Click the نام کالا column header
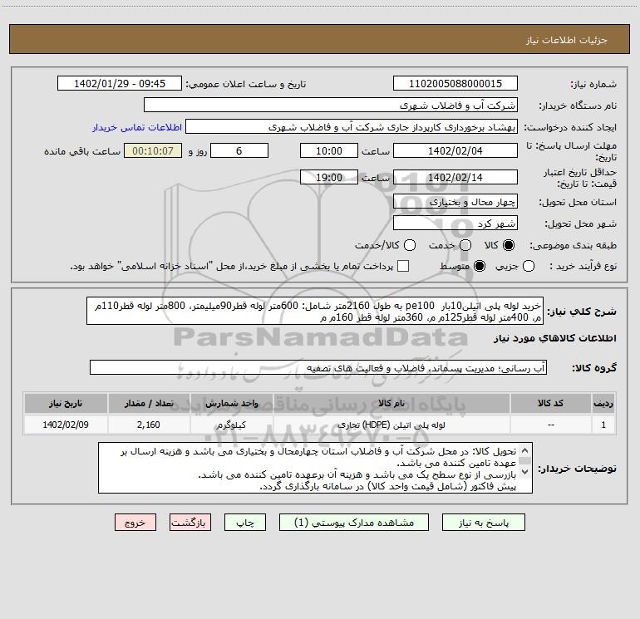 click(391, 403)
